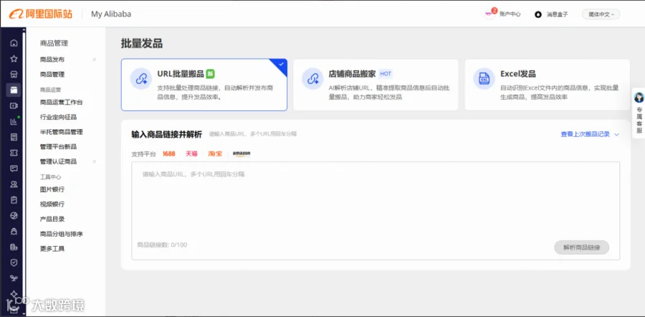645x317 pixels.
Task: Click the chat message sidebar icon
Action: coord(14,169)
